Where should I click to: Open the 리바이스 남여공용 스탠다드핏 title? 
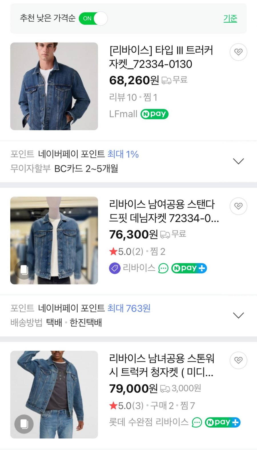pos(164,211)
